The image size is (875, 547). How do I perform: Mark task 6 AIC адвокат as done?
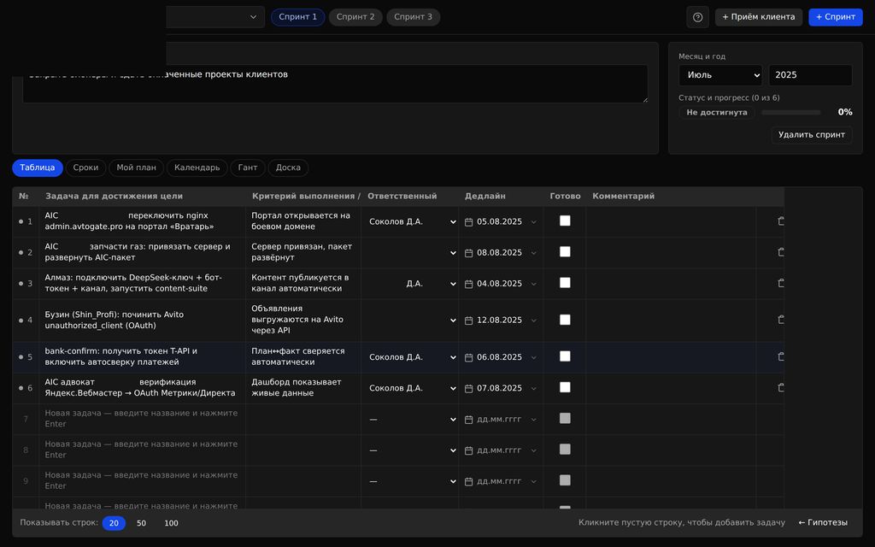tap(565, 387)
